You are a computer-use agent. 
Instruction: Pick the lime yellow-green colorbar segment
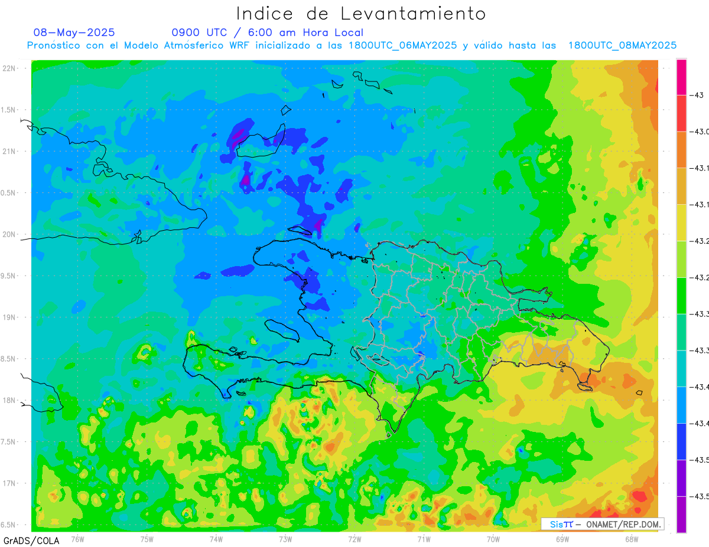[681, 259]
